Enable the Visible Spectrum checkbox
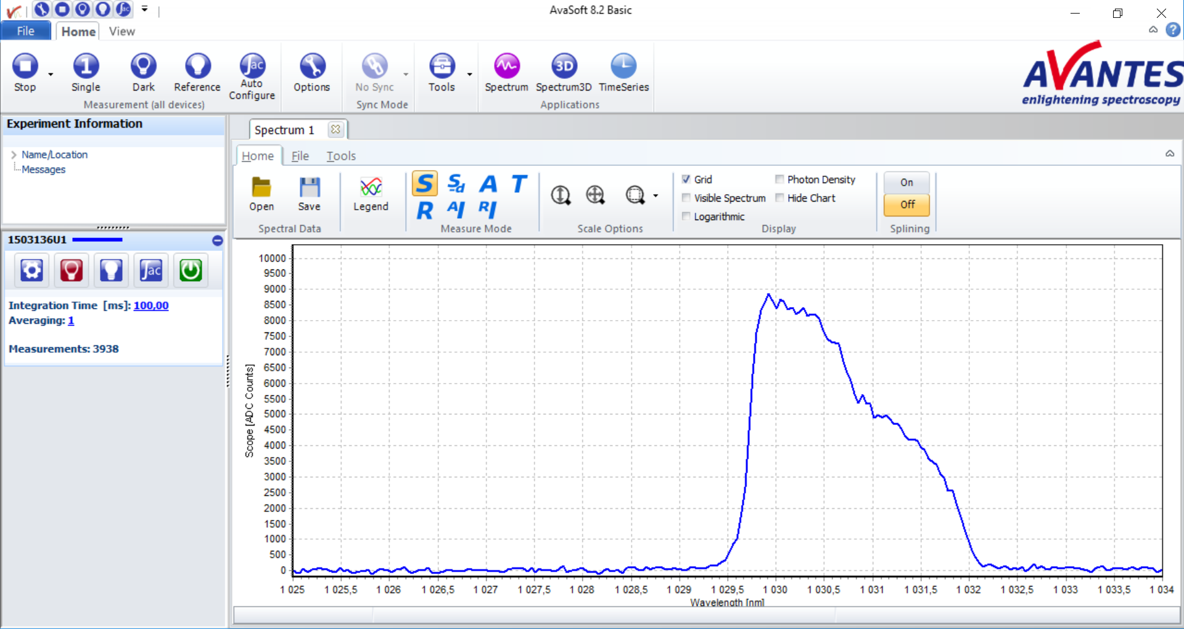The width and height of the screenshot is (1184, 629). point(686,198)
